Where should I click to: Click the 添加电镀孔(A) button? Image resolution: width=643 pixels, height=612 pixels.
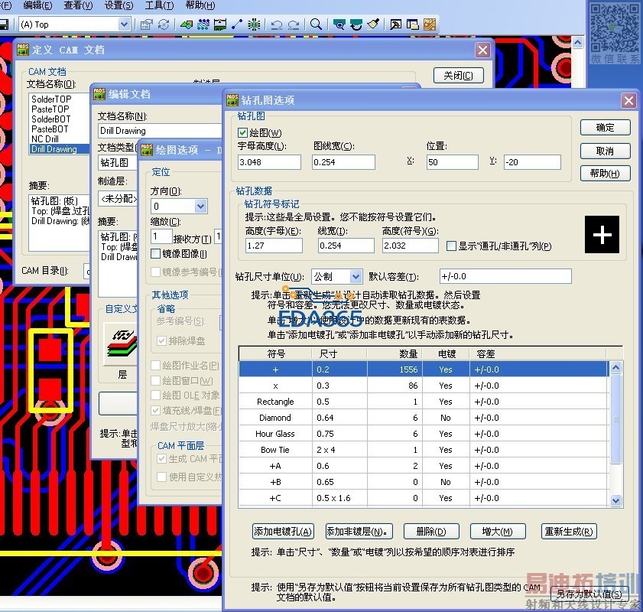point(283,532)
